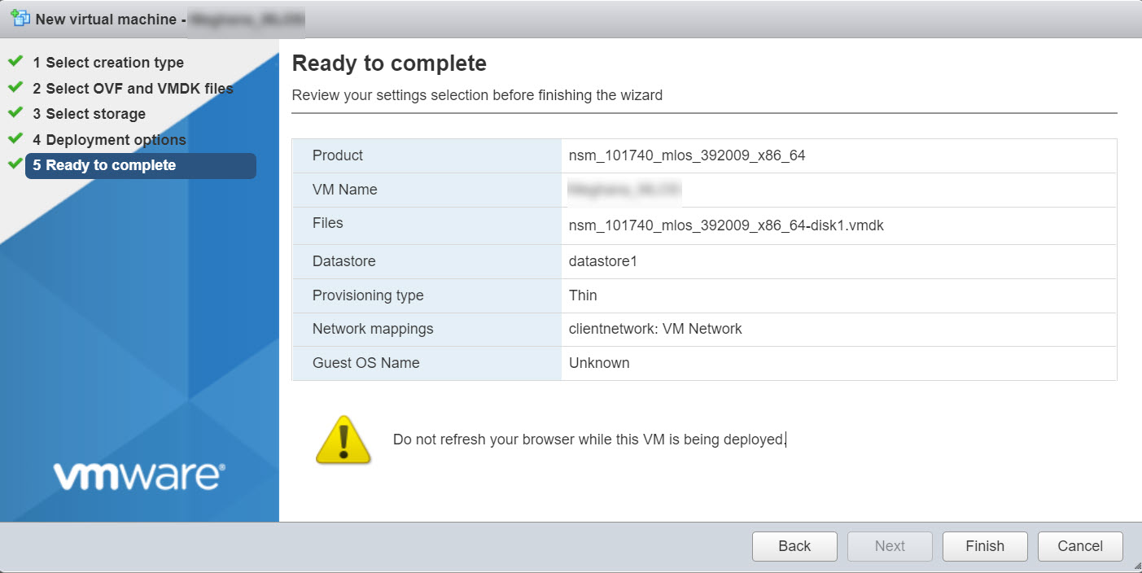Click the Unknown guest OS value
Screen dimensions: 1142x573
(599, 363)
